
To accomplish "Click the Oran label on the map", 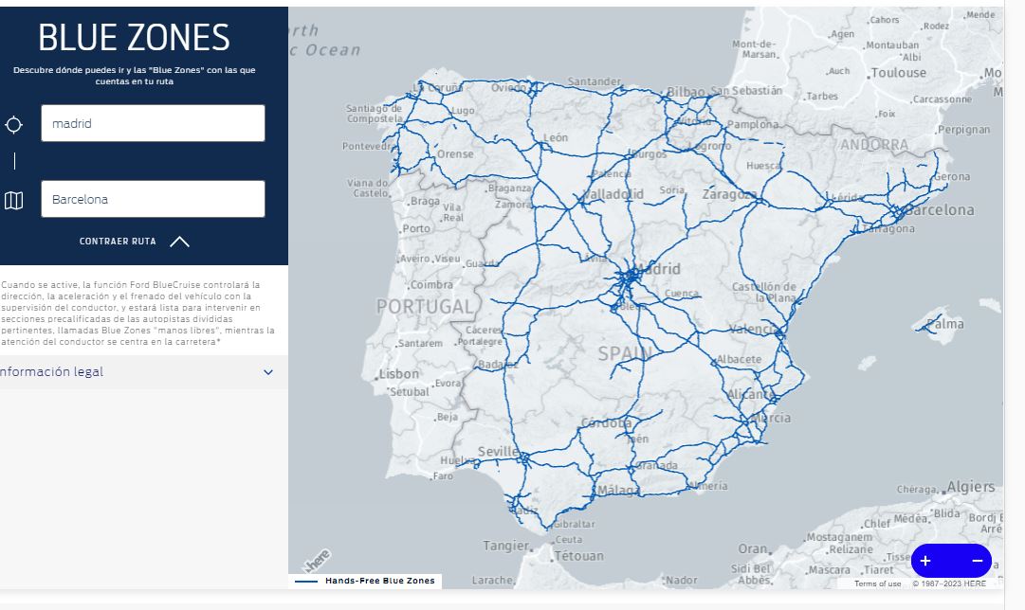I will 753,549.
